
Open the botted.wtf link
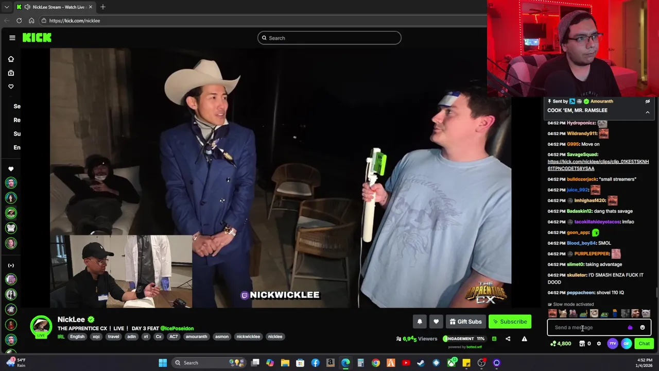pos(474,347)
